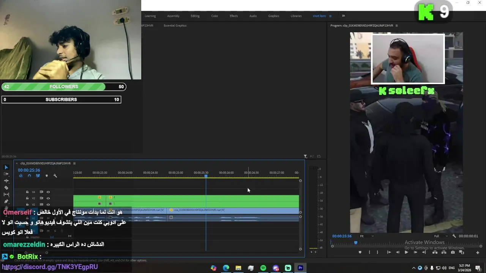Close the timeline sequence tab
Screen dimensions: 486x273
click(17, 163)
